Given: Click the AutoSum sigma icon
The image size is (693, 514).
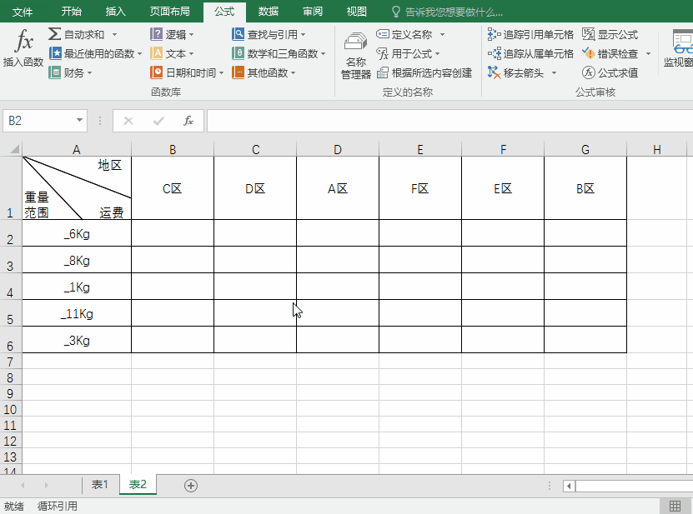Looking at the screenshot, I should point(54,34).
